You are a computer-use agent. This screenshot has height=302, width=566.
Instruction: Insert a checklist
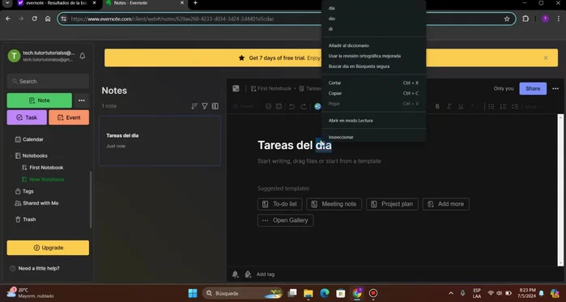click(515, 106)
